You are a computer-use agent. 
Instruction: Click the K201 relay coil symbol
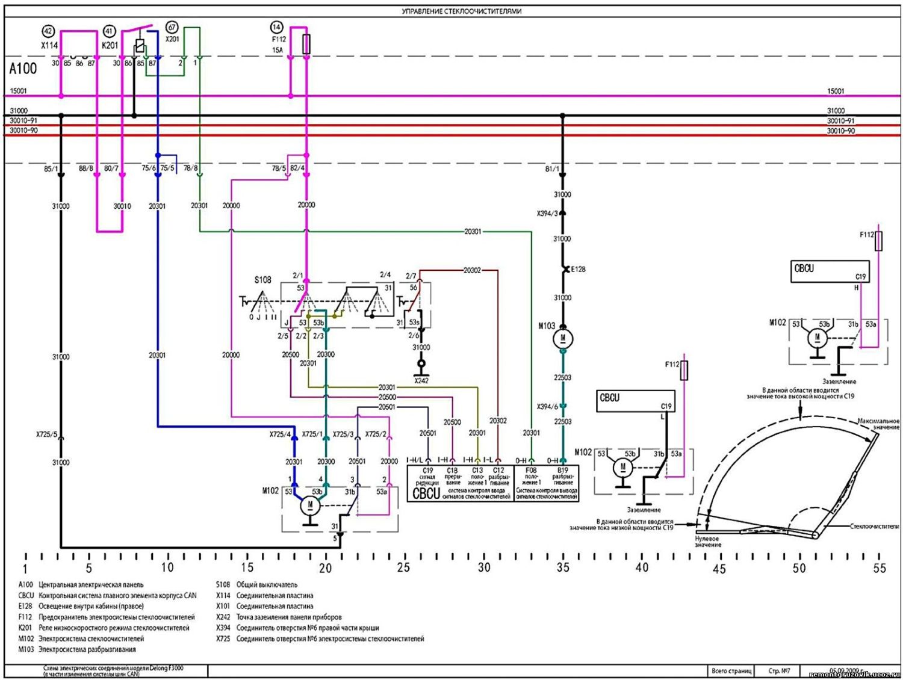point(140,46)
